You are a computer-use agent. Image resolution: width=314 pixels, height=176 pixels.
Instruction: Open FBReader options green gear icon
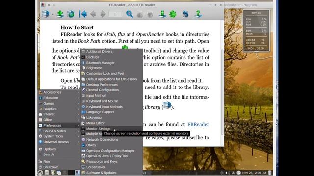tap(173, 14)
